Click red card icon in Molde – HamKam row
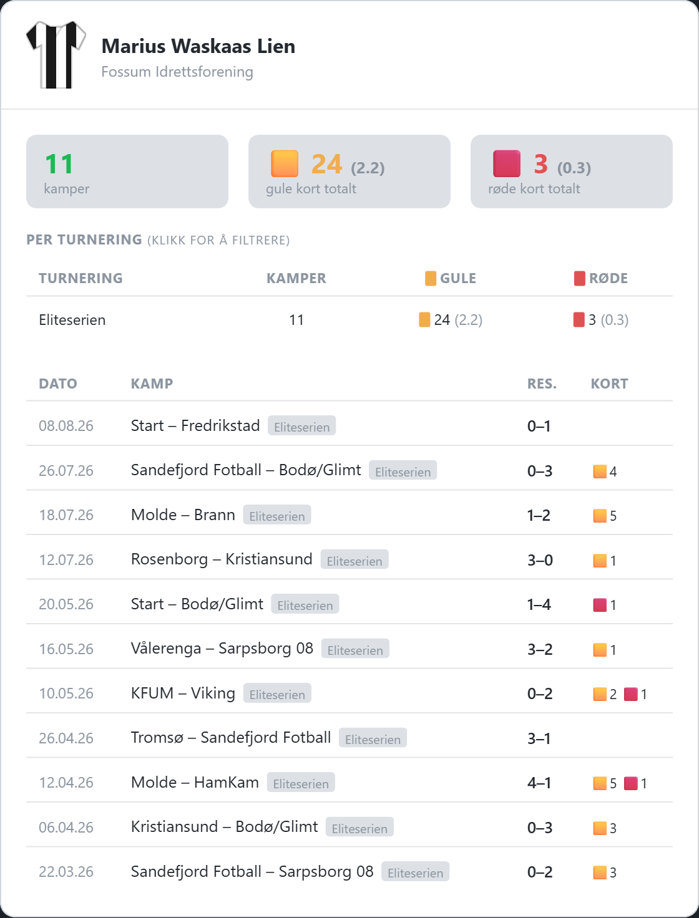Screen dimensions: 699x918 pos(631,783)
